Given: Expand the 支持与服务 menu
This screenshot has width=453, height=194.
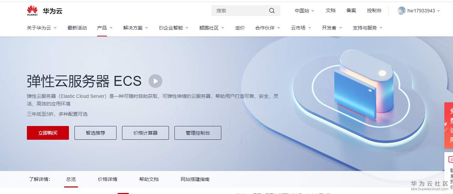Looking at the screenshot, I should (368, 28).
